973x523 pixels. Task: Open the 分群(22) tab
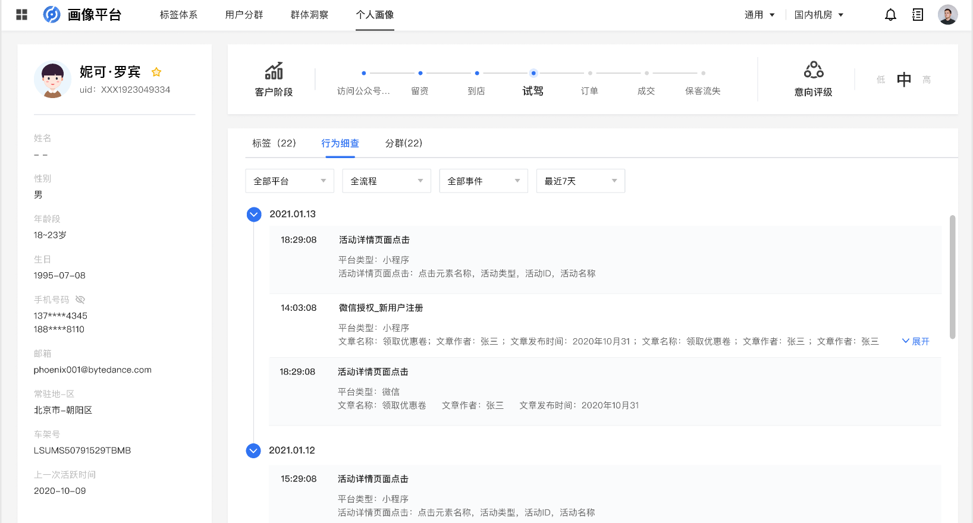click(x=404, y=143)
